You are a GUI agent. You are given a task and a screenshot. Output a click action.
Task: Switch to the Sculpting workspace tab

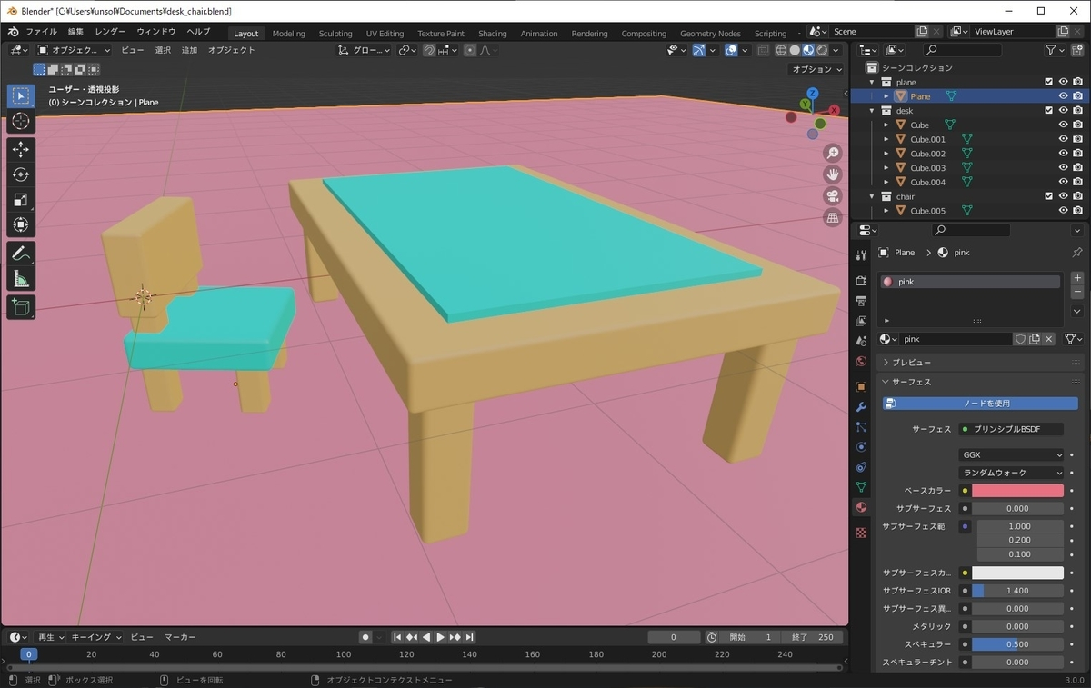click(335, 34)
